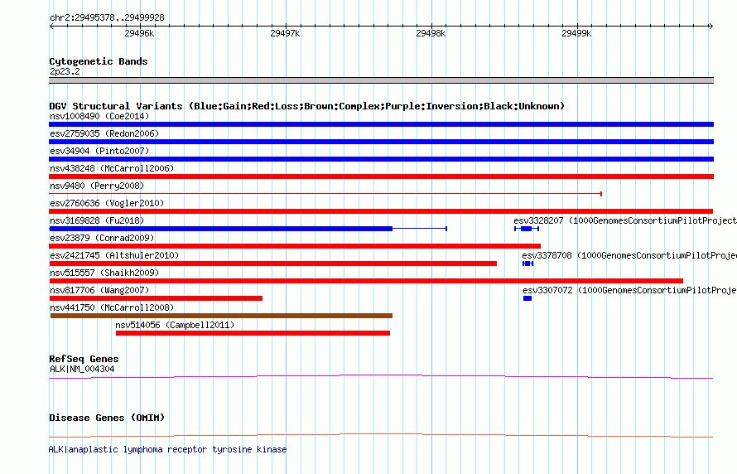Click the gray 2p23.2 cytogenetic band bar

click(x=381, y=80)
